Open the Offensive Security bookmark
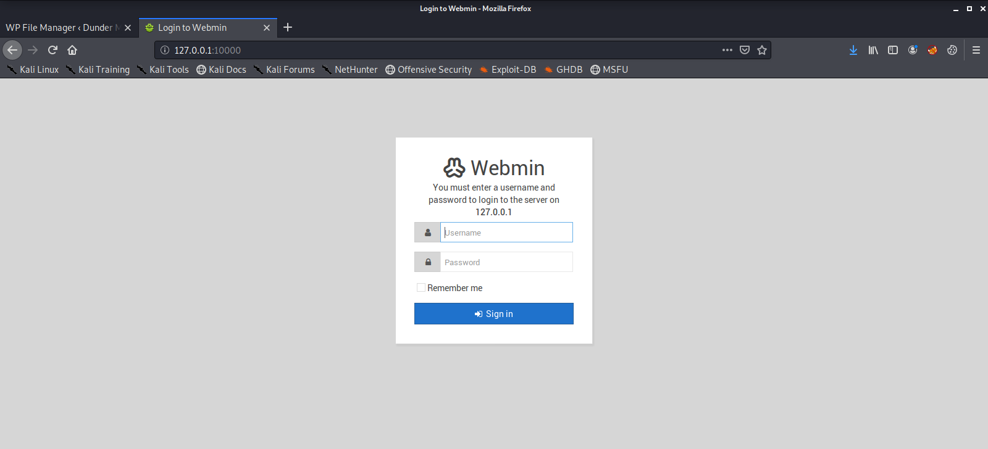The height and width of the screenshot is (449, 988). pos(429,70)
